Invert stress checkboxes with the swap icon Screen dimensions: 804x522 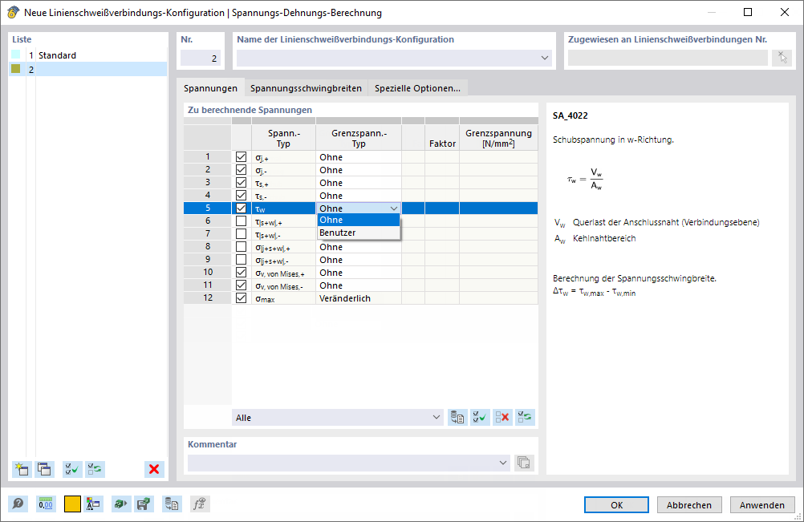pos(525,418)
